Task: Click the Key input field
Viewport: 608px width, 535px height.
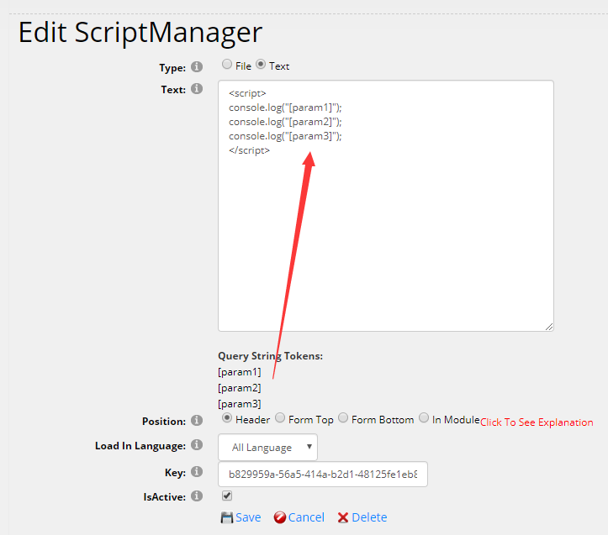Action: coord(323,475)
